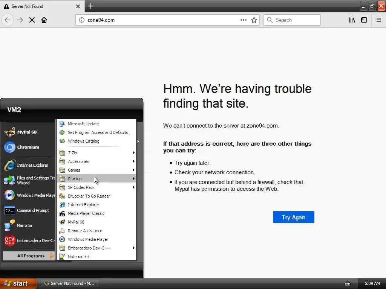Screen dimensions: 386x289
Task: Open Microsoft Update in programs list
Action: pos(96,124)
